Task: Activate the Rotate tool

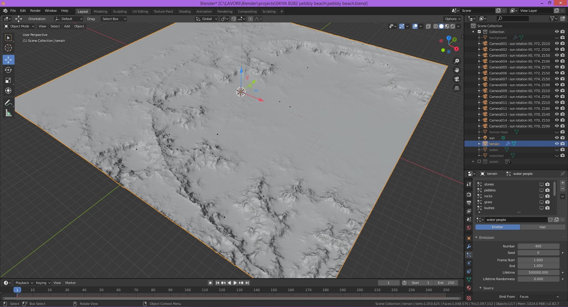Action: coord(9,70)
